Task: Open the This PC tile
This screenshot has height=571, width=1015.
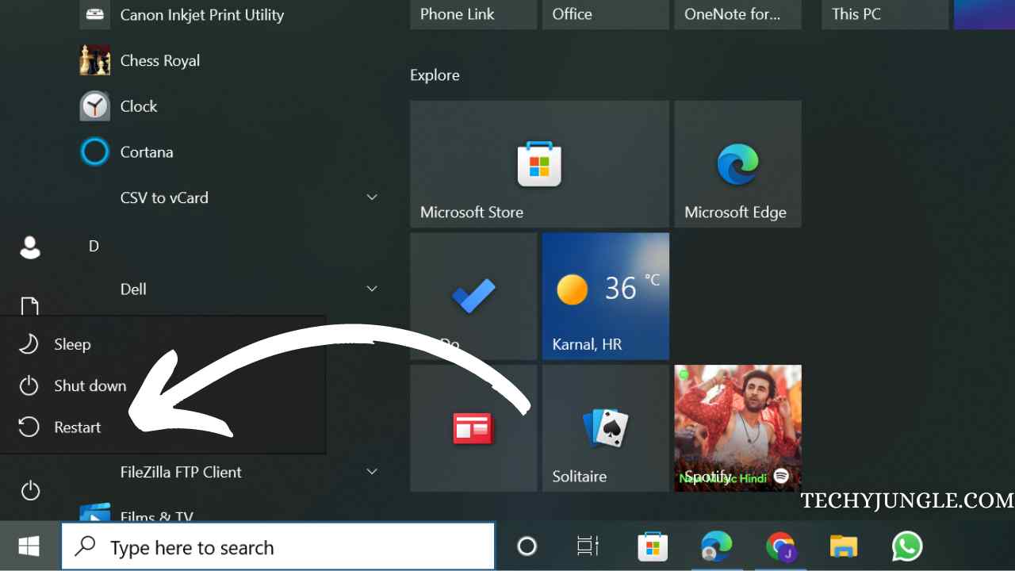Action: (x=885, y=14)
